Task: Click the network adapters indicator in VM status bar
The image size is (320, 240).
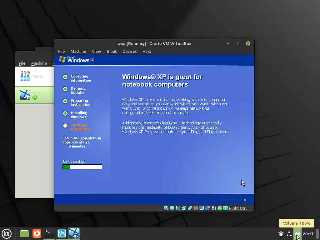Action: click(184, 208)
